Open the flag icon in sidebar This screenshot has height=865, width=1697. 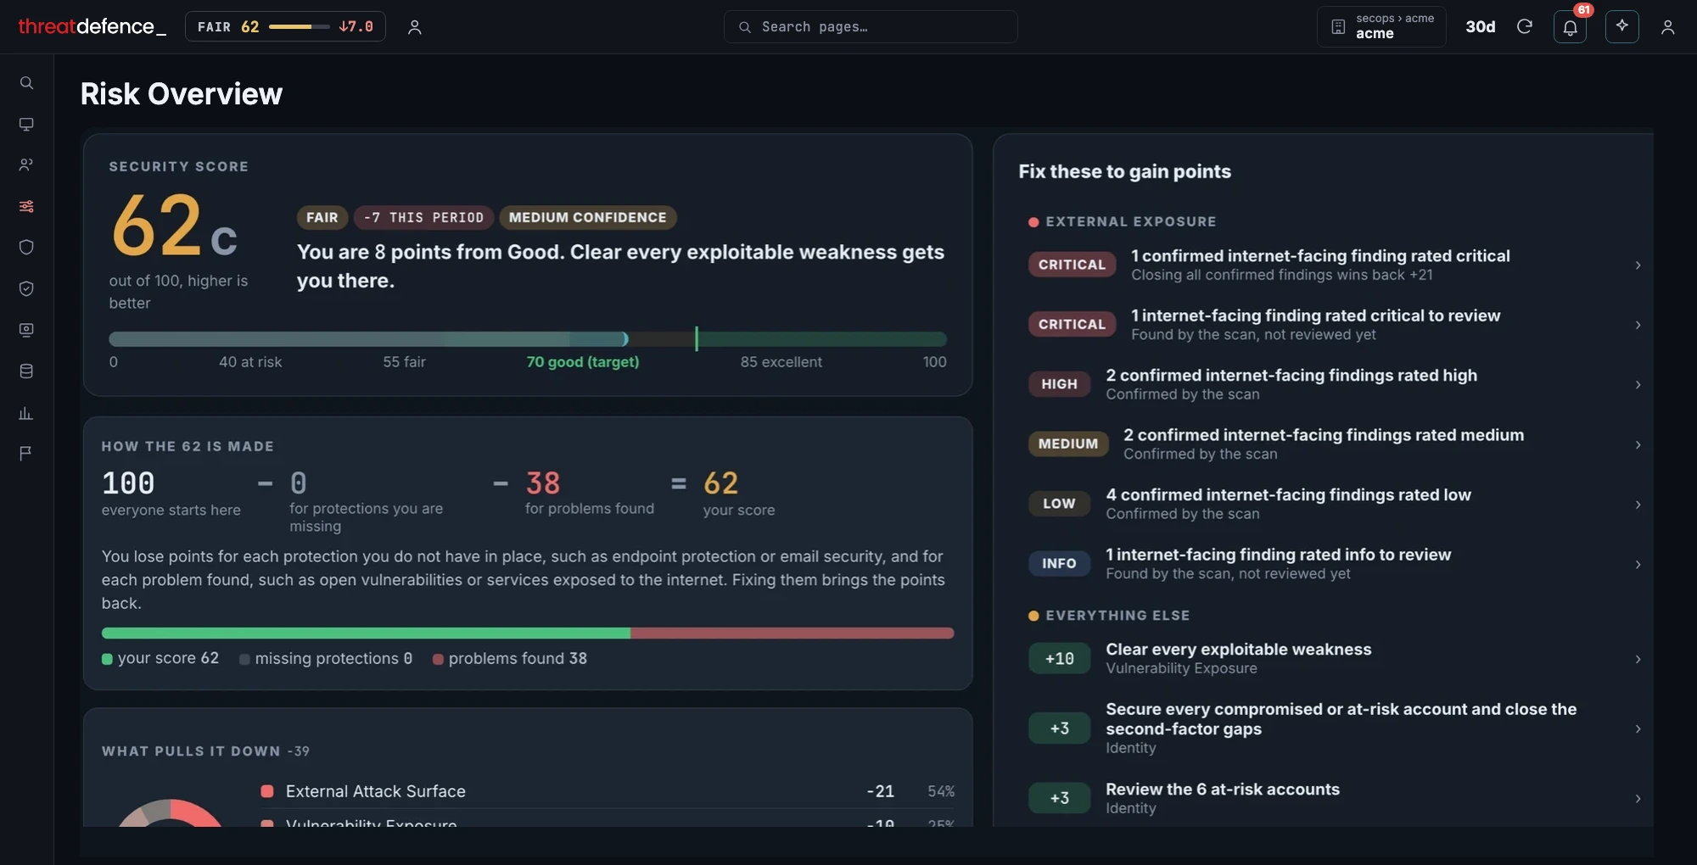pyautogui.click(x=26, y=454)
